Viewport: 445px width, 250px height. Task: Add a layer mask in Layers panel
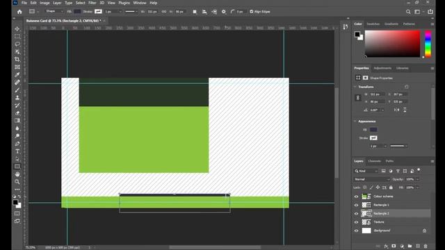click(x=394, y=246)
